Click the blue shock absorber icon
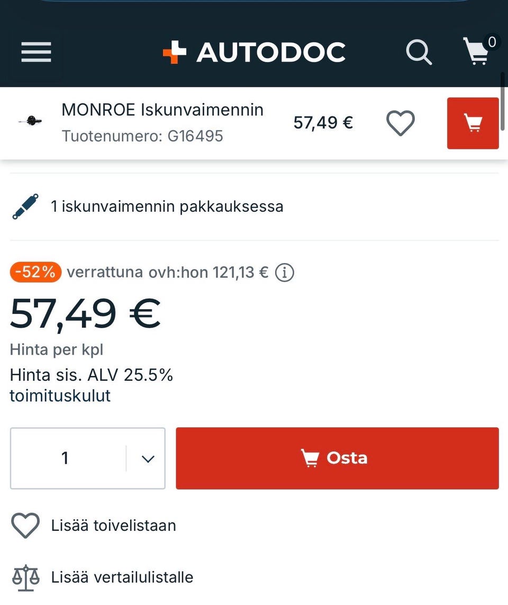Viewport: 508px width, 605px height. pos(25,206)
